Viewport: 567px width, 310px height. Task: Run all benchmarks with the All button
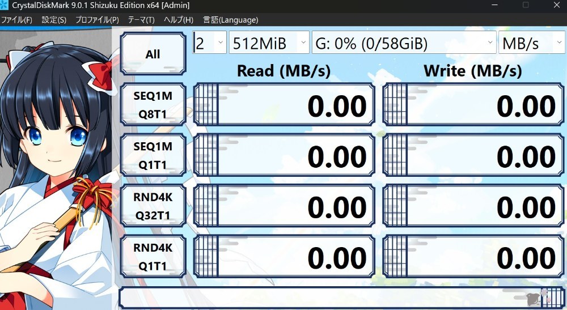[153, 54]
